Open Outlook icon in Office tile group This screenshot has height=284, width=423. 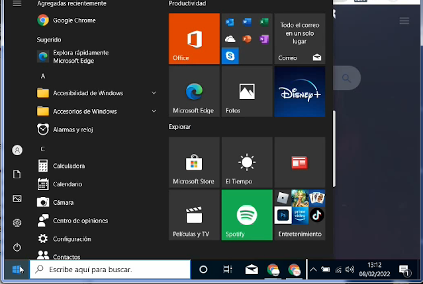(x=230, y=22)
